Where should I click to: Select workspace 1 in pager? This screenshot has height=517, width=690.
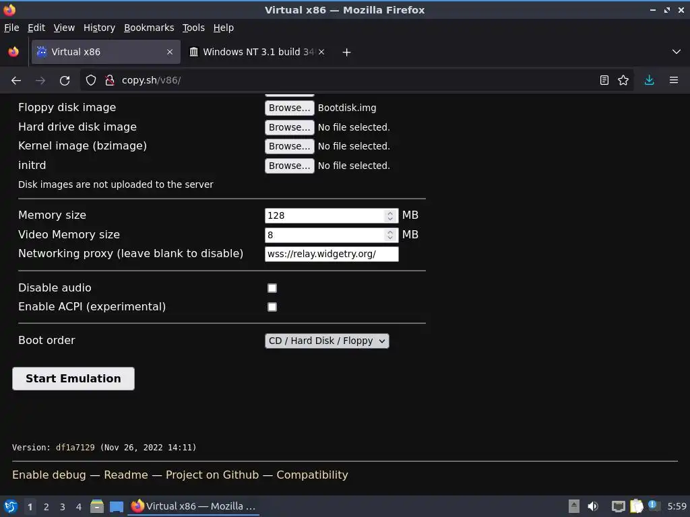pyautogui.click(x=30, y=507)
